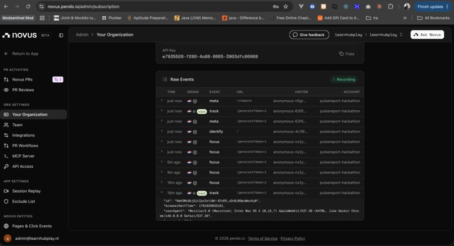Click the /compare URL cell
This screenshot has width=454, height=246.
point(244,101)
